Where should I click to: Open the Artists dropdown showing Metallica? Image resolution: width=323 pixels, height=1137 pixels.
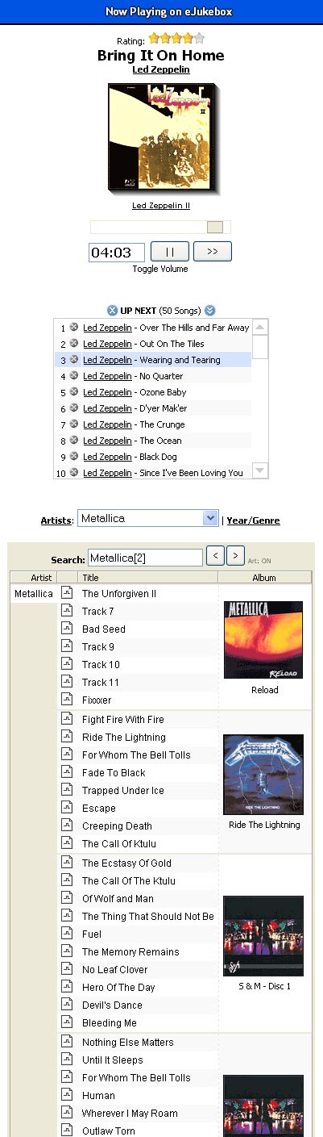(x=148, y=519)
